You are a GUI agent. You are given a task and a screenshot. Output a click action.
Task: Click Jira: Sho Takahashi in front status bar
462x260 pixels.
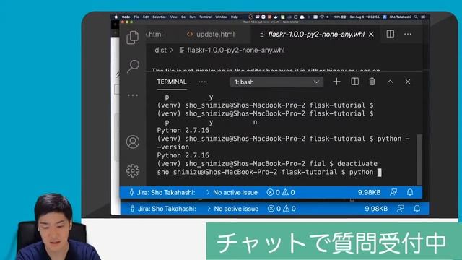click(162, 193)
